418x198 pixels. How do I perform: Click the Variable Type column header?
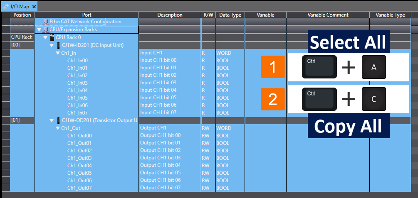point(390,15)
